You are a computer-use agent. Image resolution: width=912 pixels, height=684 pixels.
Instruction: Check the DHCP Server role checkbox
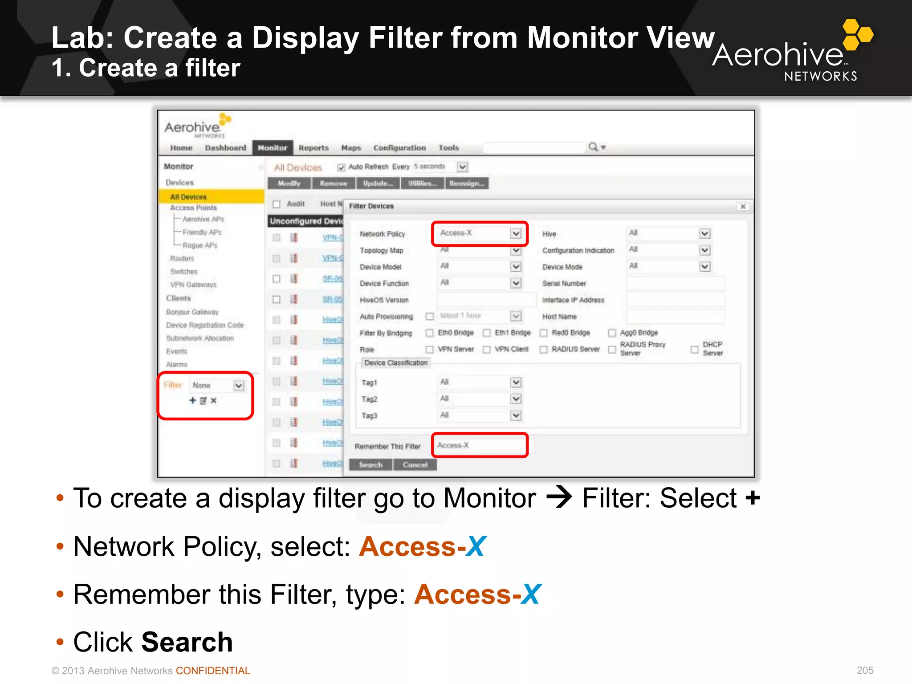pos(694,350)
